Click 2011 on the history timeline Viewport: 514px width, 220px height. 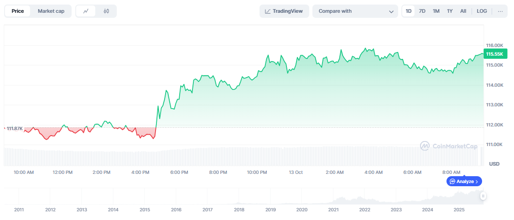coord(19,210)
